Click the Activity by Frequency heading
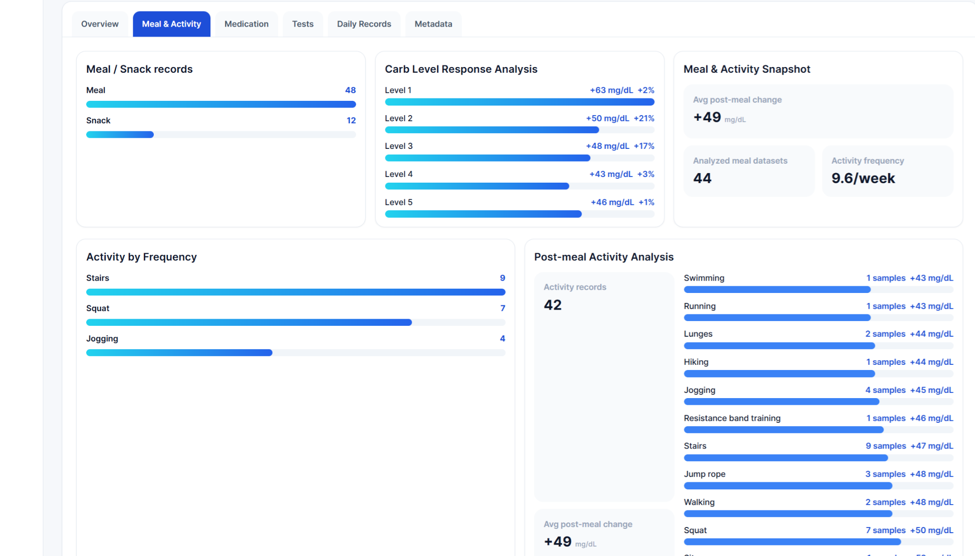Screen dimensions: 975x556 141,257
